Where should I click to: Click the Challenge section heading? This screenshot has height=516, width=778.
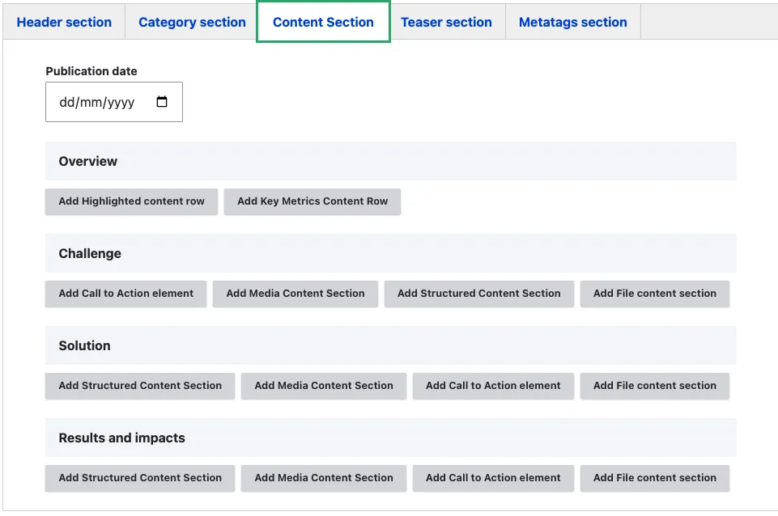tap(90, 253)
